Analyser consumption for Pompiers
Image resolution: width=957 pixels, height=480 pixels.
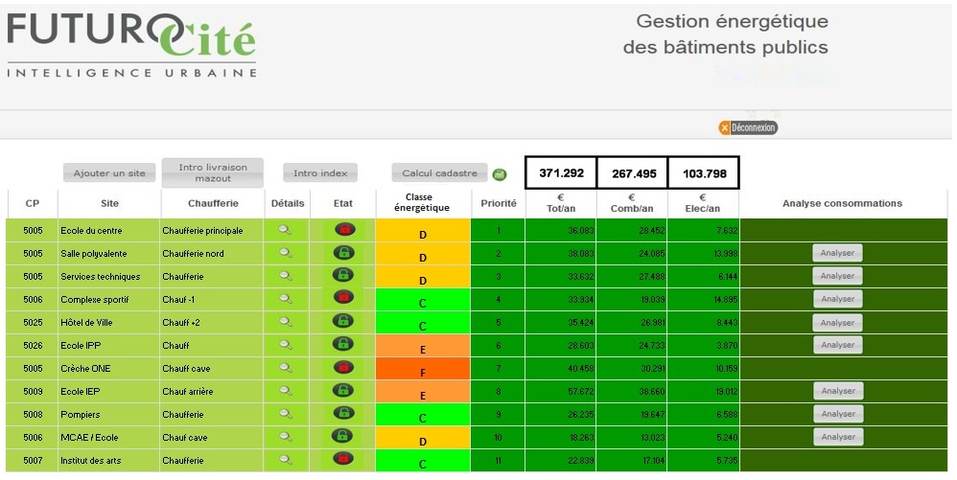[837, 414]
